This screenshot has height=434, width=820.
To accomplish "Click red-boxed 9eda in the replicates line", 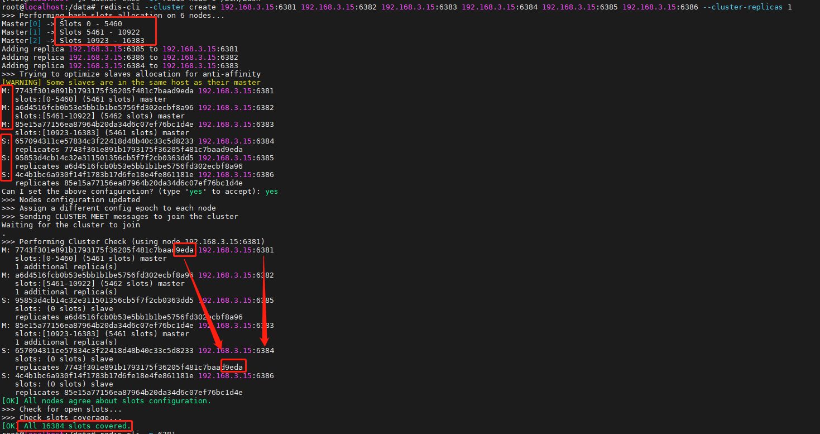I will [x=233, y=368].
